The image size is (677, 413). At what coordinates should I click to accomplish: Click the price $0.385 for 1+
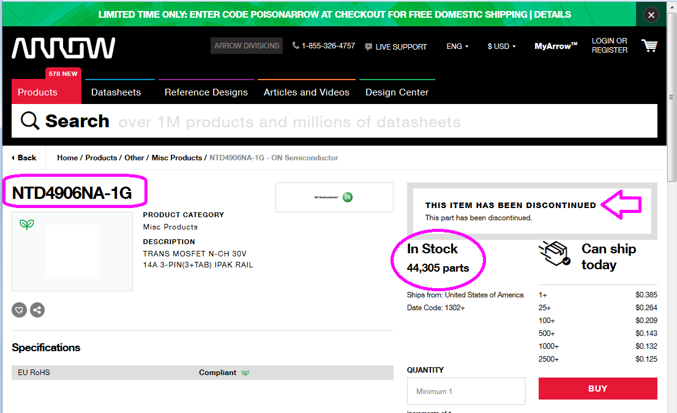pyautogui.click(x=646, y=295)
